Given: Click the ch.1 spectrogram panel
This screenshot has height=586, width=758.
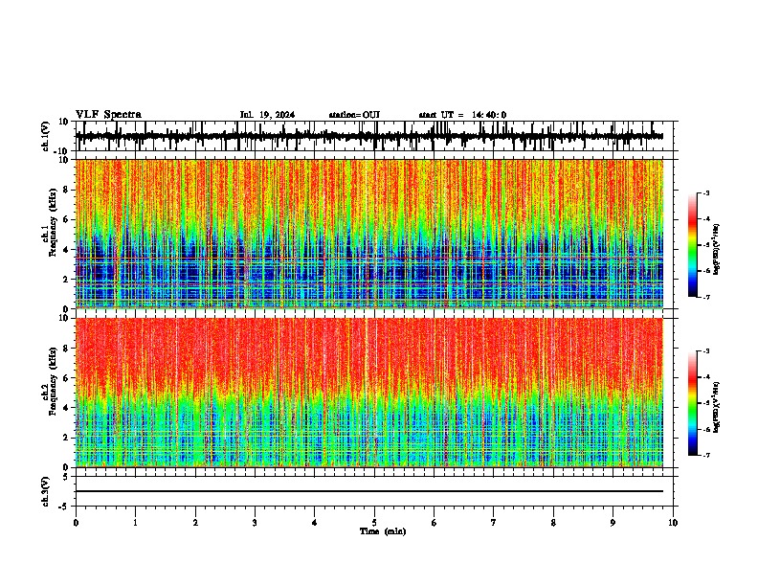Looking at the screenshot, I should [369, 234].
